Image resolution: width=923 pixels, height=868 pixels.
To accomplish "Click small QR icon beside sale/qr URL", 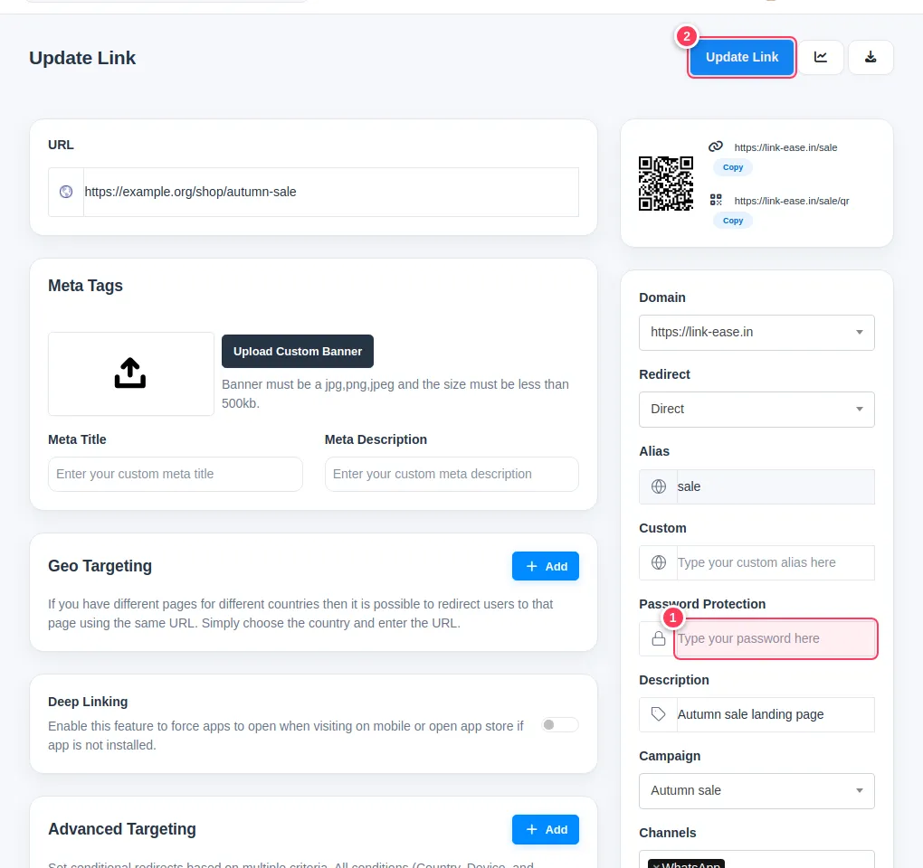I will [716, 200].
